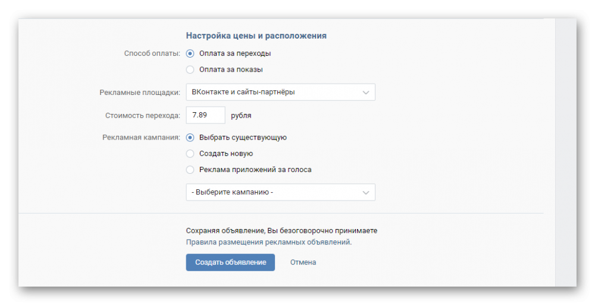Click the 'Рекламная кампания:' label
The height and width of the screenshot is (305, 595).
pyautogui.click(x=141, y=137)
